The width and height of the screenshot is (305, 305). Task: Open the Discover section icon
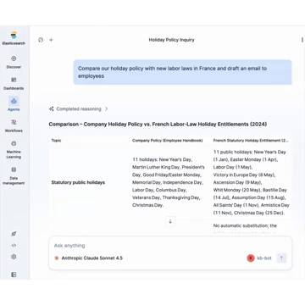click(x=14, y=58)
